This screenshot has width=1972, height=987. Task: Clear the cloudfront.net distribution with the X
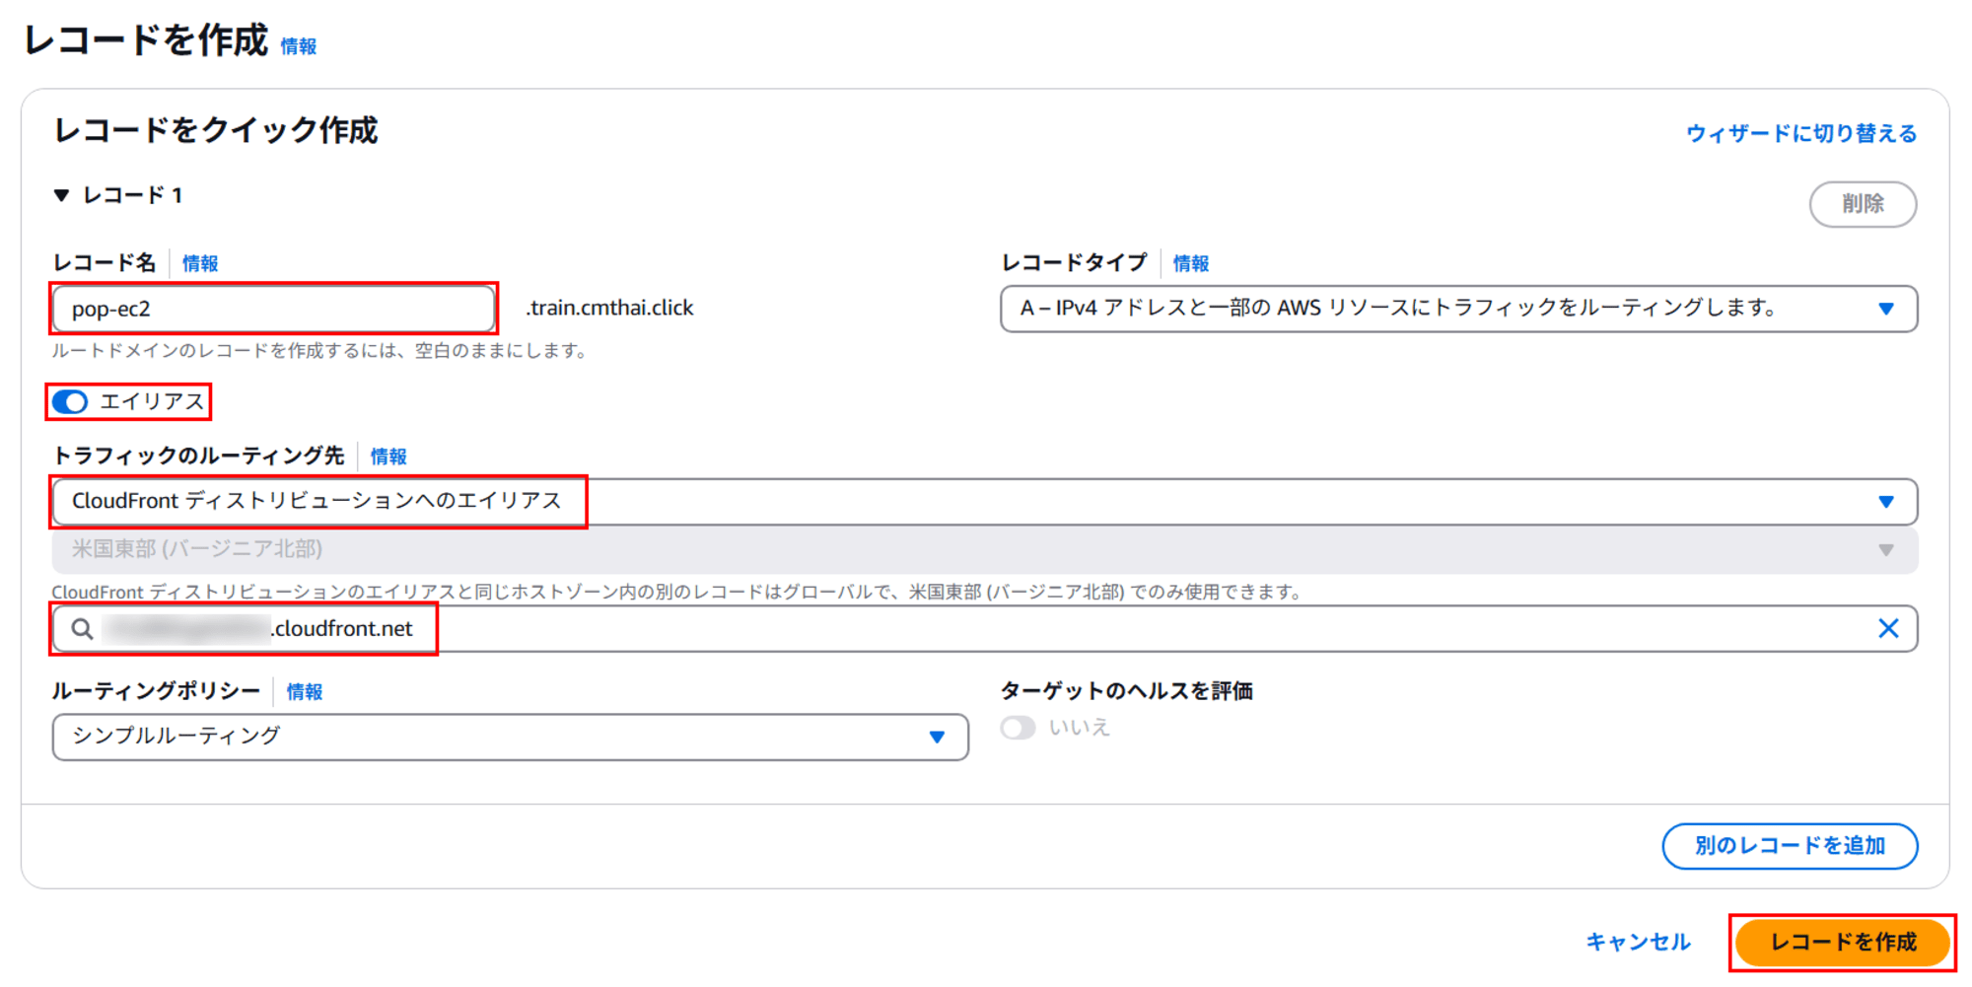[x=1888, y=629]
